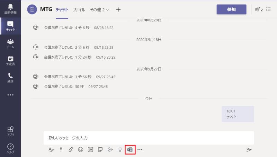Open the Apps (アプリ) sidebar icon
The width and height of the screenshot is (277, 157).
click(x=10, y=131)
